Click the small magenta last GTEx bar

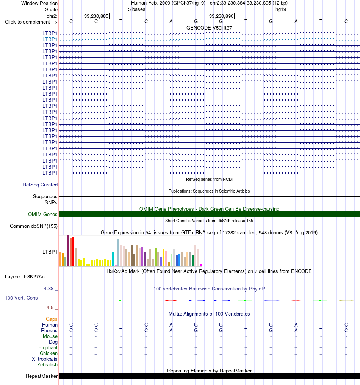[201, 265]
